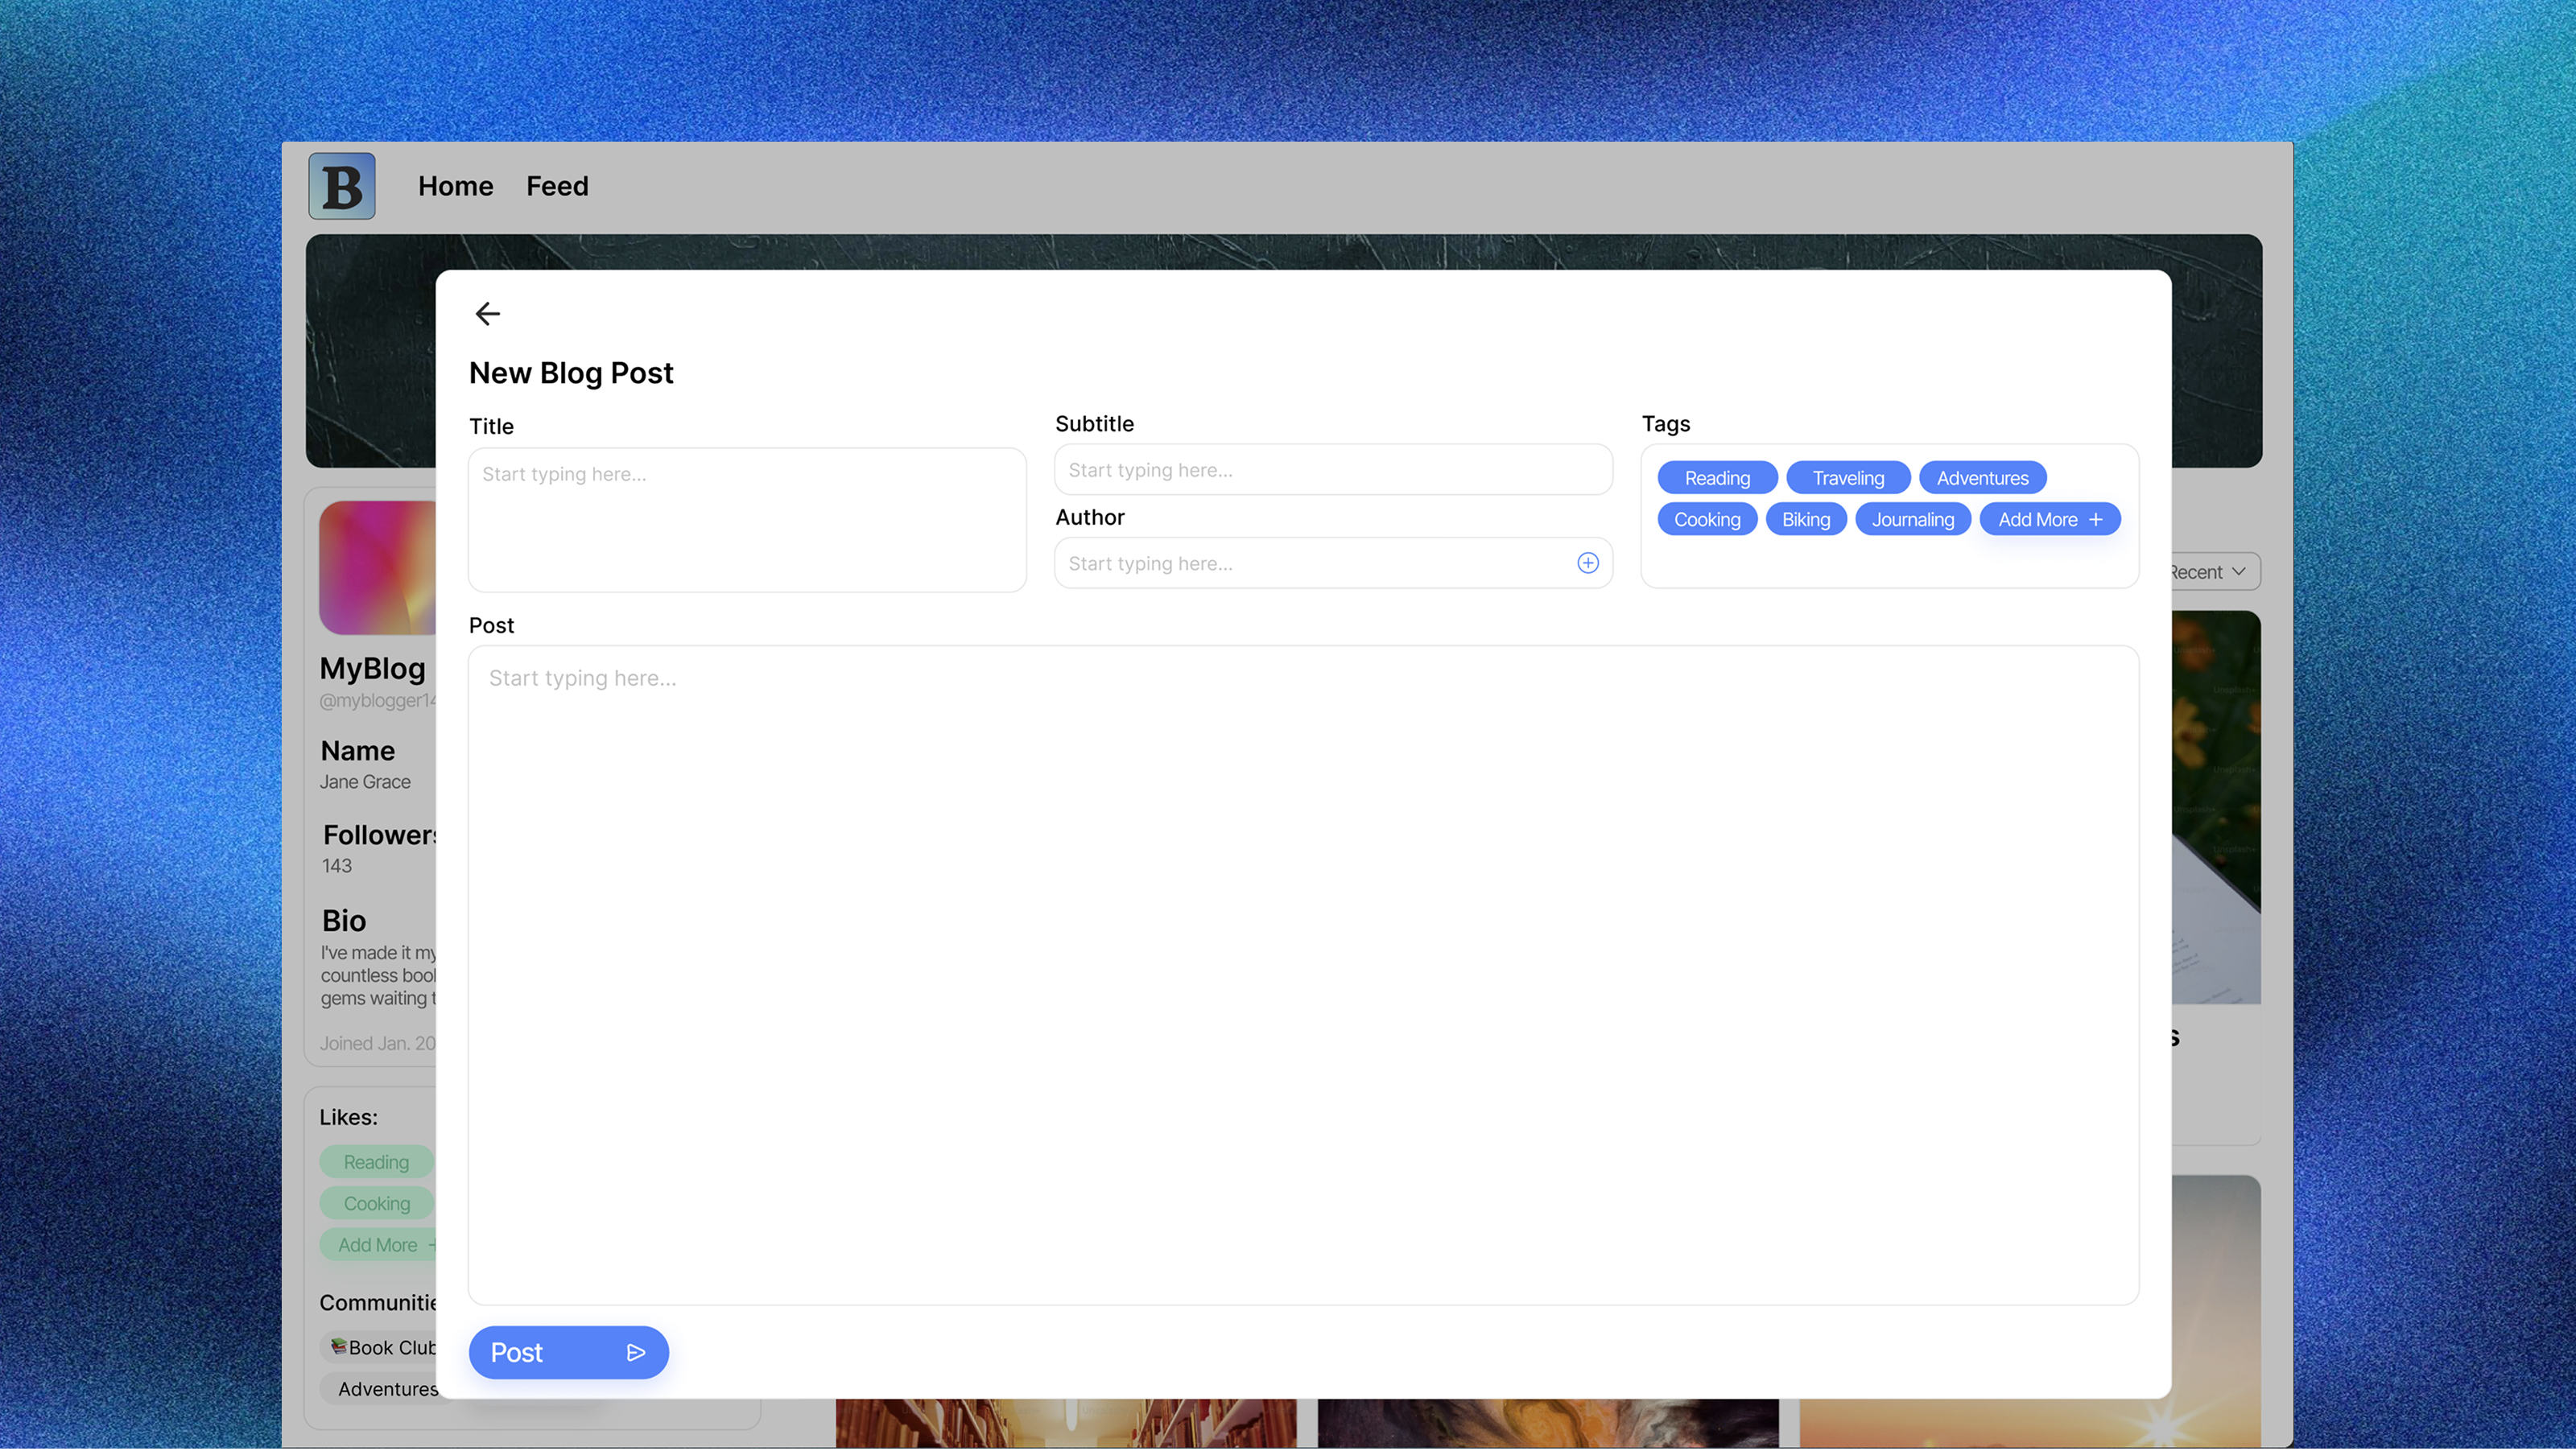Click inside the Post body text area

pos(1302,975)
